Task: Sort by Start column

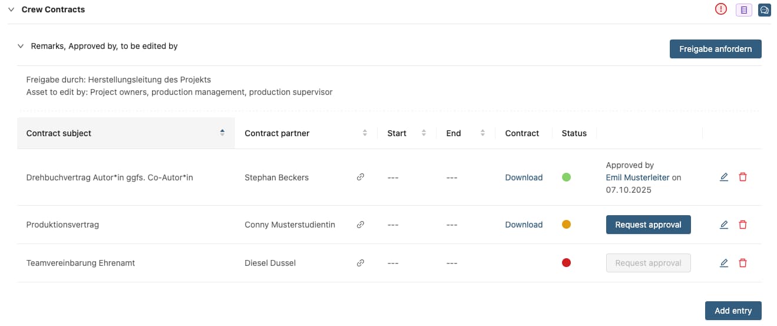Action: [x=424, y=133]
